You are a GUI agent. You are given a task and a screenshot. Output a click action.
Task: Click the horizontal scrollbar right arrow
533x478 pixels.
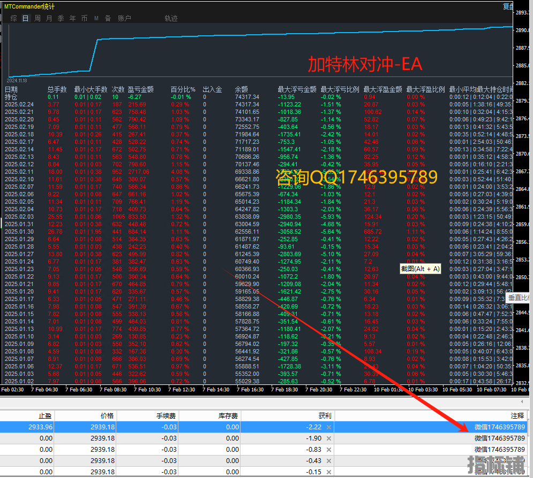(x=523, y=402)
